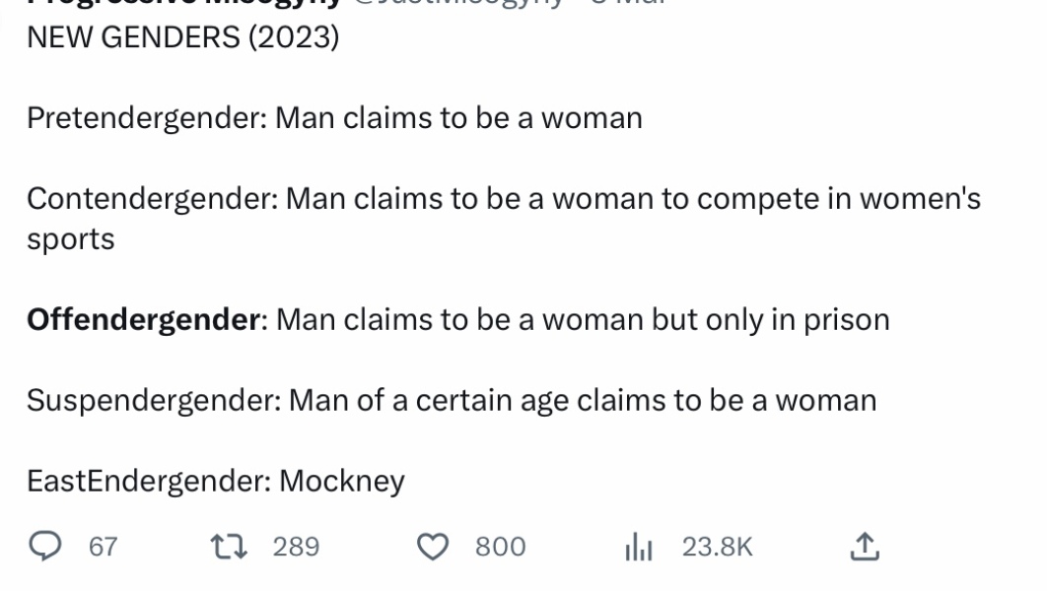Like the tweet with the heart icon
This screenshot has width=1047, height=591.
pyautogui.click(x=436, y=546)
